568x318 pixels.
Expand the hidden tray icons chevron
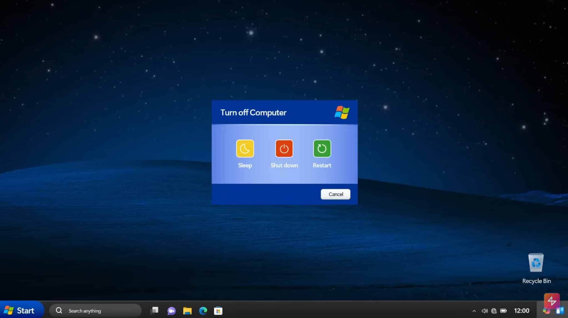click(x=474, y=311)
